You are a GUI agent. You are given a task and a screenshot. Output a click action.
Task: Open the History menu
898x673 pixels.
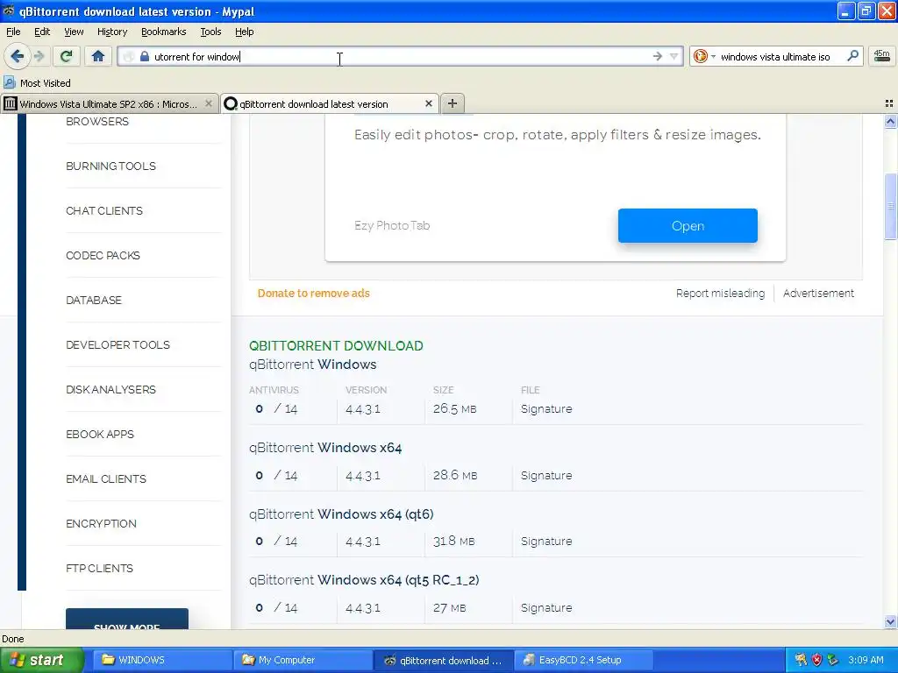click(112, 32)
